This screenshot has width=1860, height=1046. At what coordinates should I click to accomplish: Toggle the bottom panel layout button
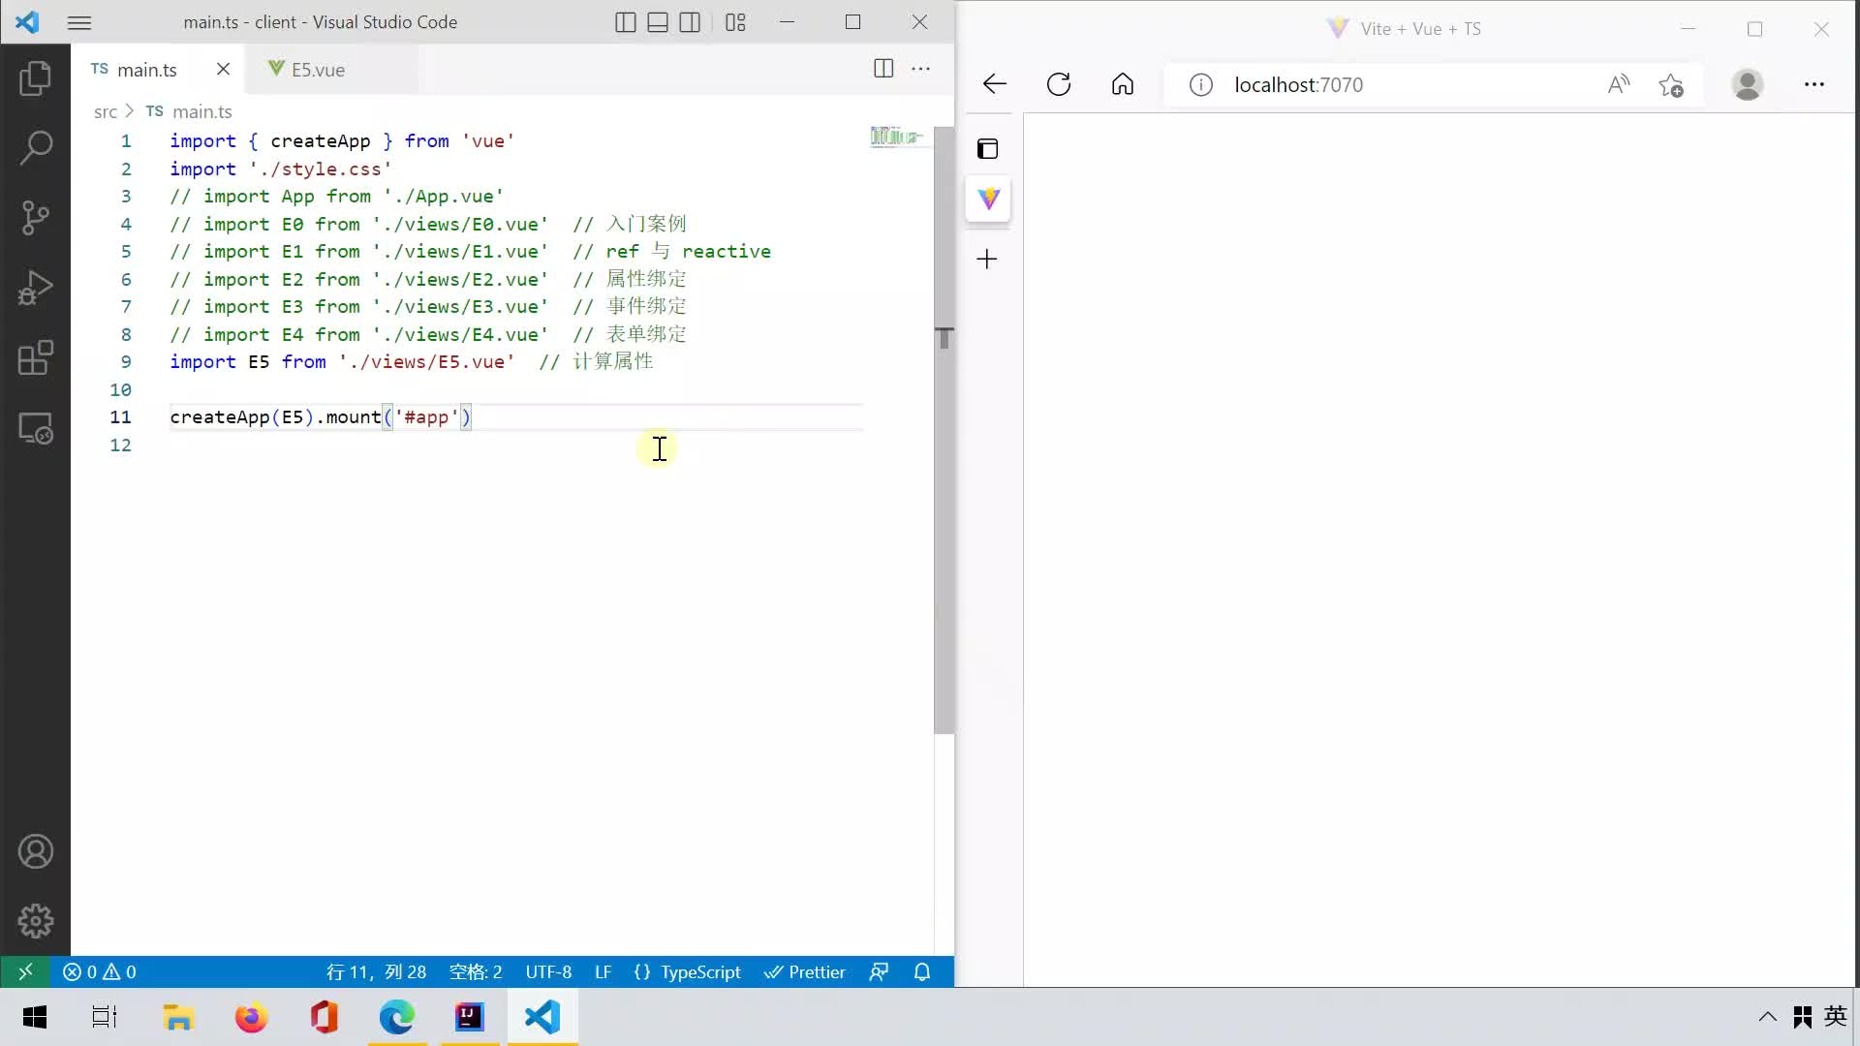[658, 22]
